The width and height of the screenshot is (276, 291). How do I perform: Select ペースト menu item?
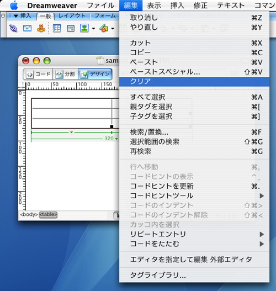coord(194,62)
